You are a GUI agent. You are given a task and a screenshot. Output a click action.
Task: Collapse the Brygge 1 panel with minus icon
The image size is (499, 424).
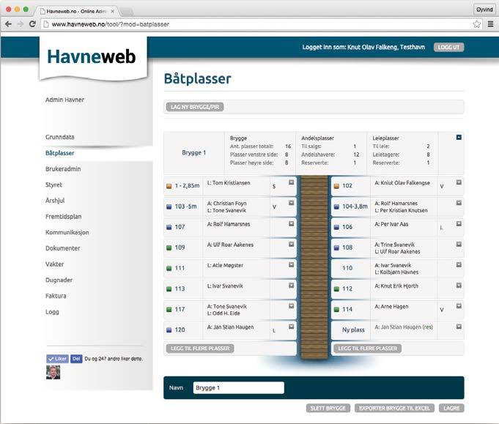[x=459, y=138]
